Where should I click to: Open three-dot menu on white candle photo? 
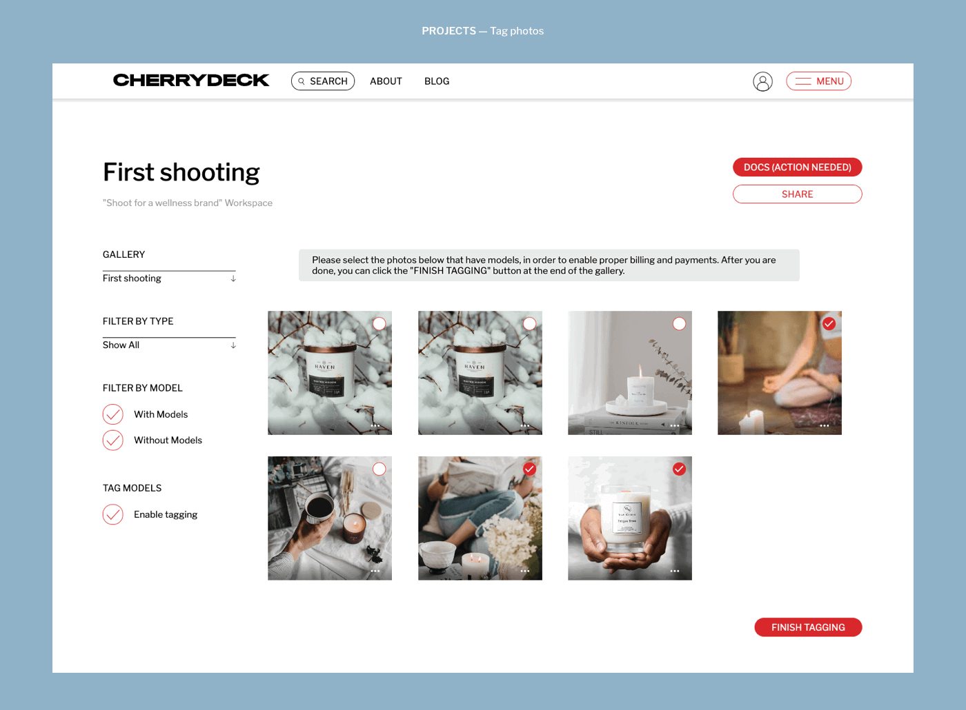point(674,426)
